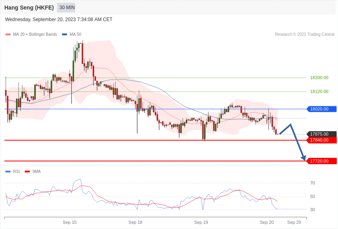Click the MA 50 legend swatch

pyautogui.click(x=64, y=35)
